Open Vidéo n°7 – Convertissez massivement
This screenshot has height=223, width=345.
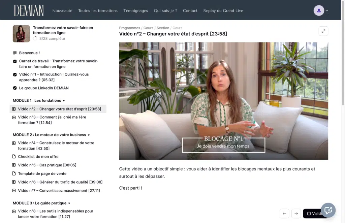point(59,190)
